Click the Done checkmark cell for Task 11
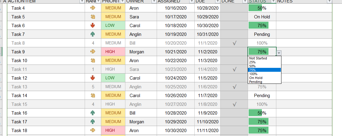This screenshot has width=342, height=136. [234, 69]
